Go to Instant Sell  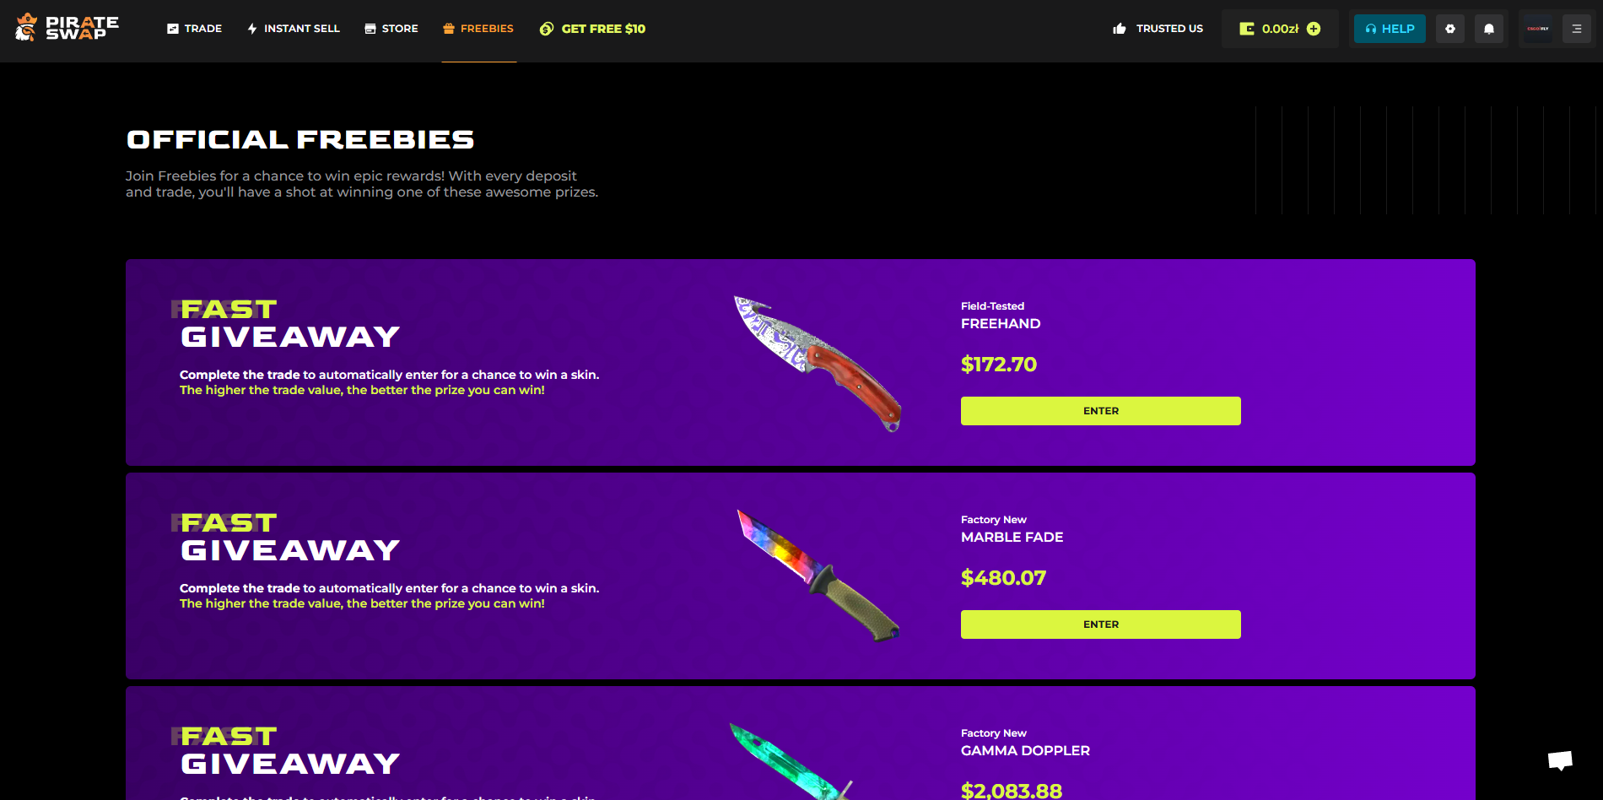[x=293, y=29]
